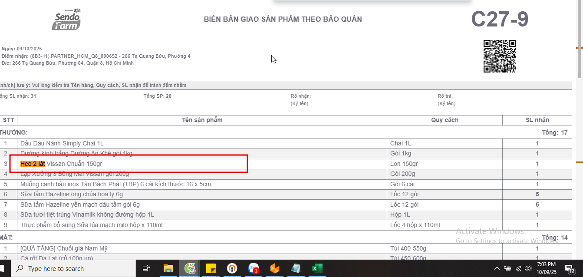This screenshot has width=583, height=277.
Task: Click the title BIÊN BẢN GIAO SẢN PHẨM THEO BẢO QUẢN
Action: pos(283,19)
